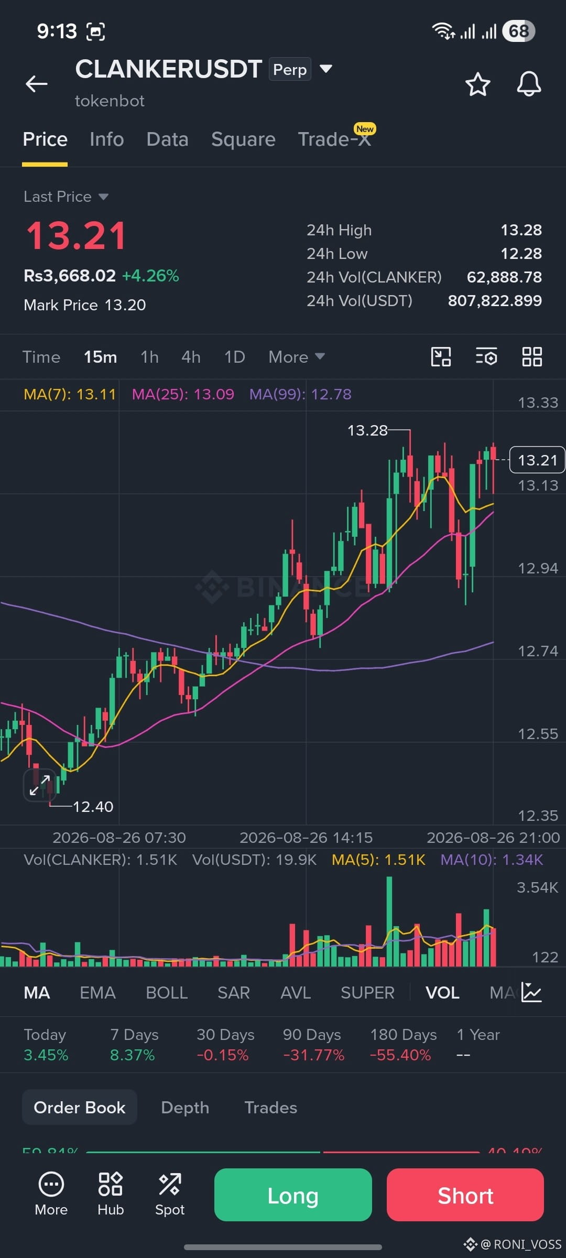Tap the Vol MA(5): 1.51K legend

pos(378,860)
